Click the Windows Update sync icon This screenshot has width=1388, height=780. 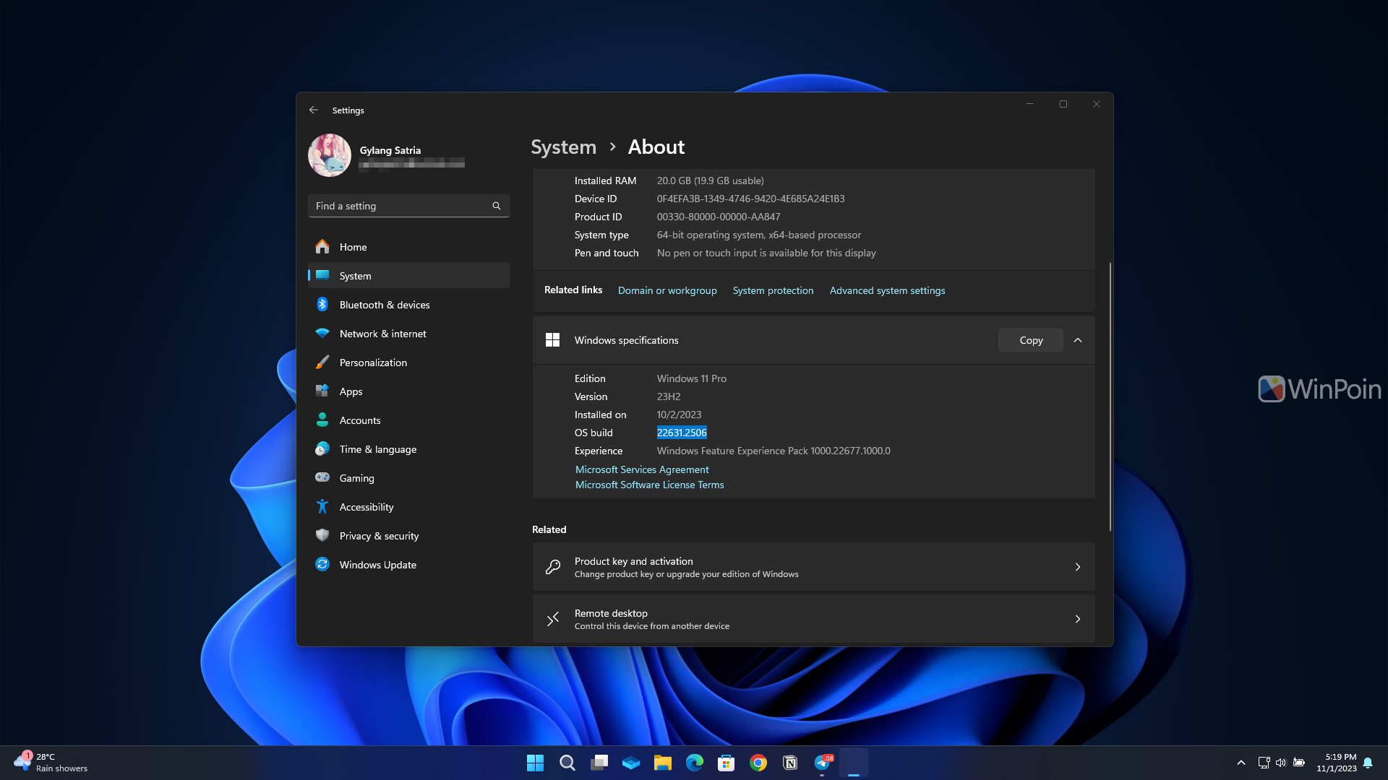(x=322, y=565)
